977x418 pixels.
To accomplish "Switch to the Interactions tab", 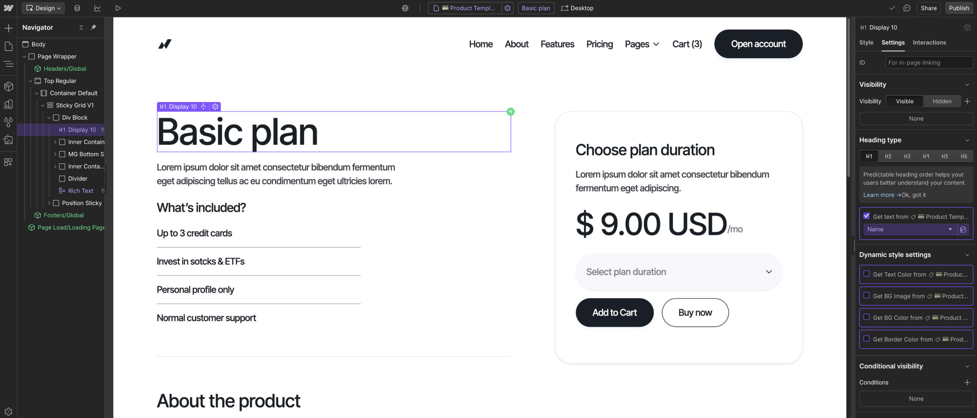I will pyautogui.click(x=929, y=42).
